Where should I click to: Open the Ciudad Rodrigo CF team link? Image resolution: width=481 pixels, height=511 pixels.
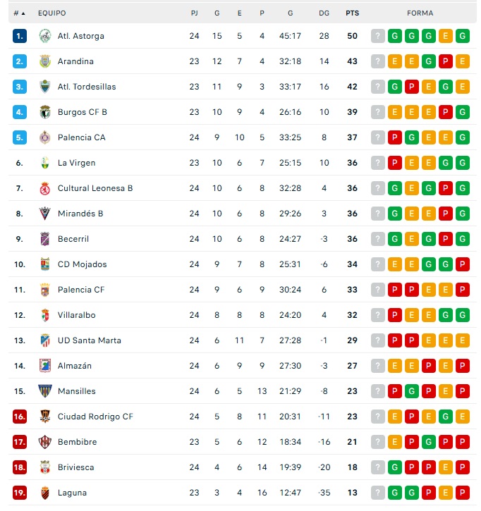[95, 417]
